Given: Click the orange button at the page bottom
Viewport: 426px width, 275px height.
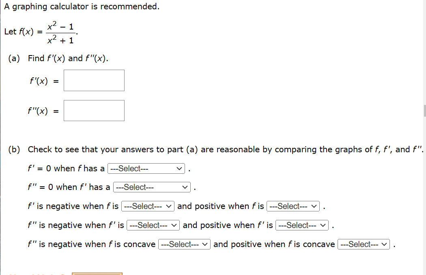Looking at the screenshot, I should pyautogui.click(x=97, y=274).
